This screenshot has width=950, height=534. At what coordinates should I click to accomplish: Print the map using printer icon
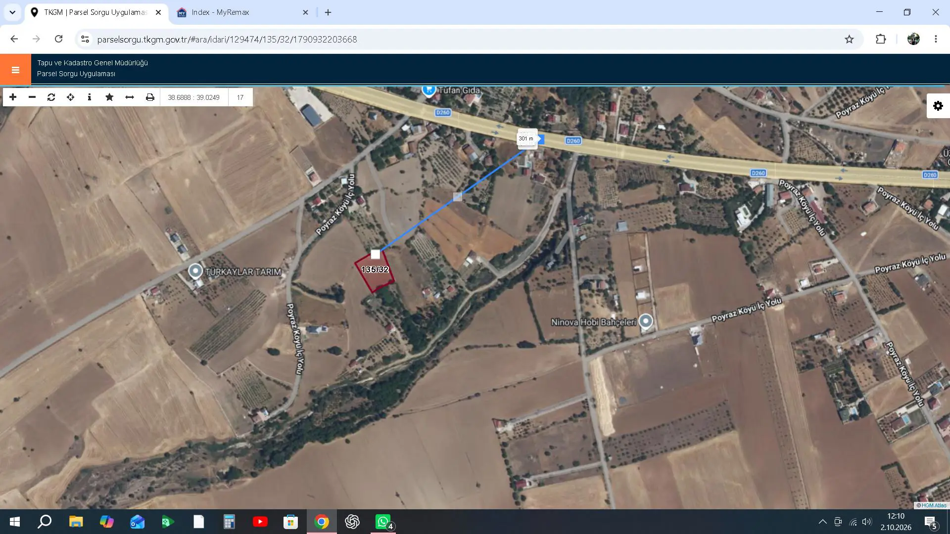tap(150, 97)
